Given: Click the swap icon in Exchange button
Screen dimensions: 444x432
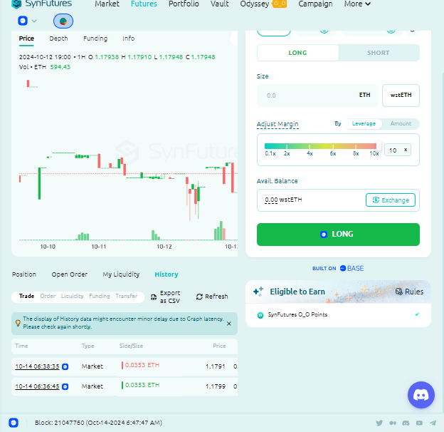Looking at the screenshot, I should point(376,200).
